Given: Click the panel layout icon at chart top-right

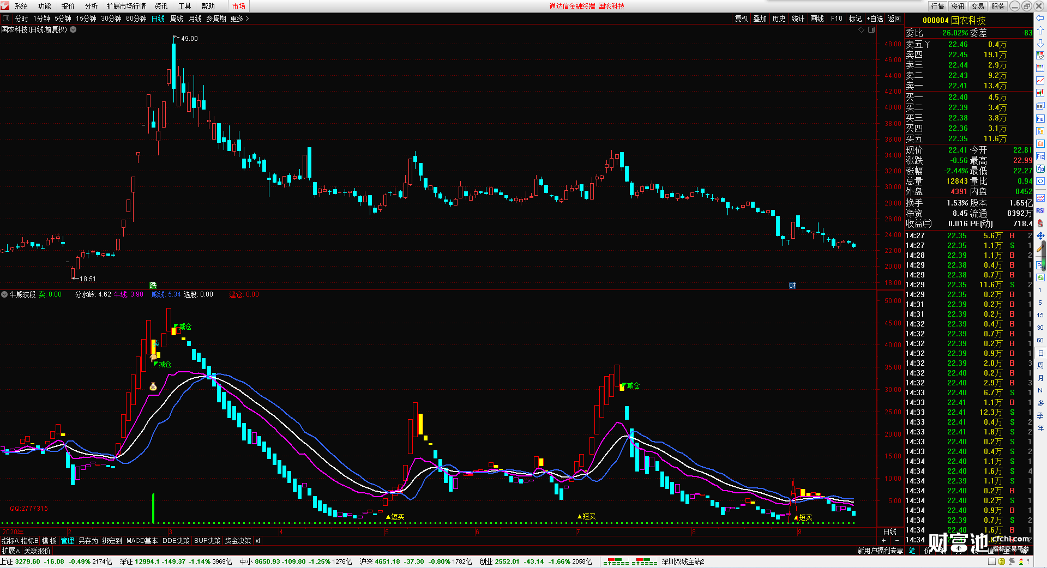Looking at the screenshot, I should click(871, 29).
